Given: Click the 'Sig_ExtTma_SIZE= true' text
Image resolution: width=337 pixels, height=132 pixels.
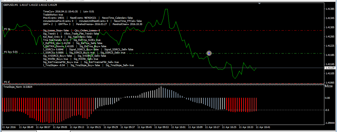Looking at the screenshot, I should [x=87, y=40].
